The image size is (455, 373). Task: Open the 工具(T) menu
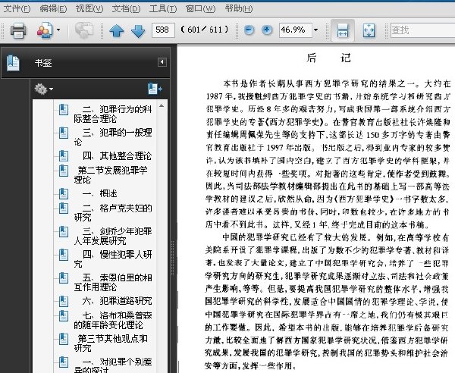pos(163,8)
